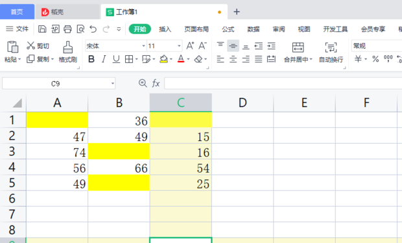The image size is (402, 243).
Task: Enable 自动换行 wrap text
Action: pyautogui.click(x=331, y=53)
